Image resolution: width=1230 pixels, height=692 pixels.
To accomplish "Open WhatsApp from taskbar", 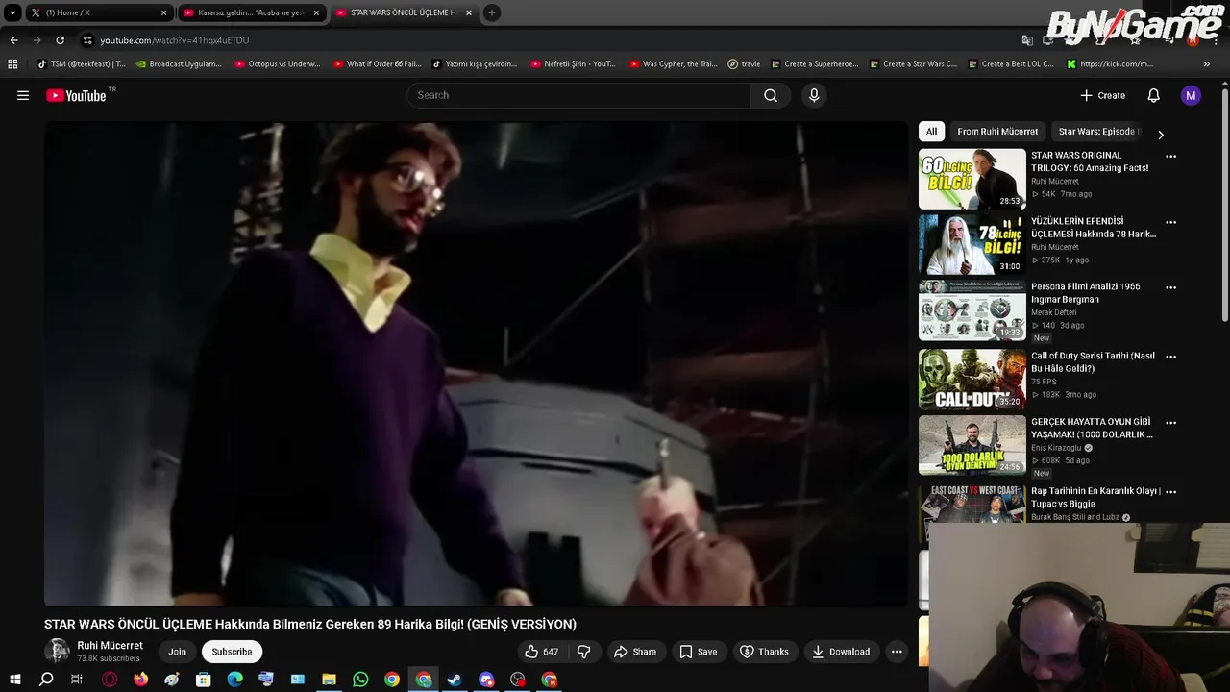I will [x=360, y=680].
